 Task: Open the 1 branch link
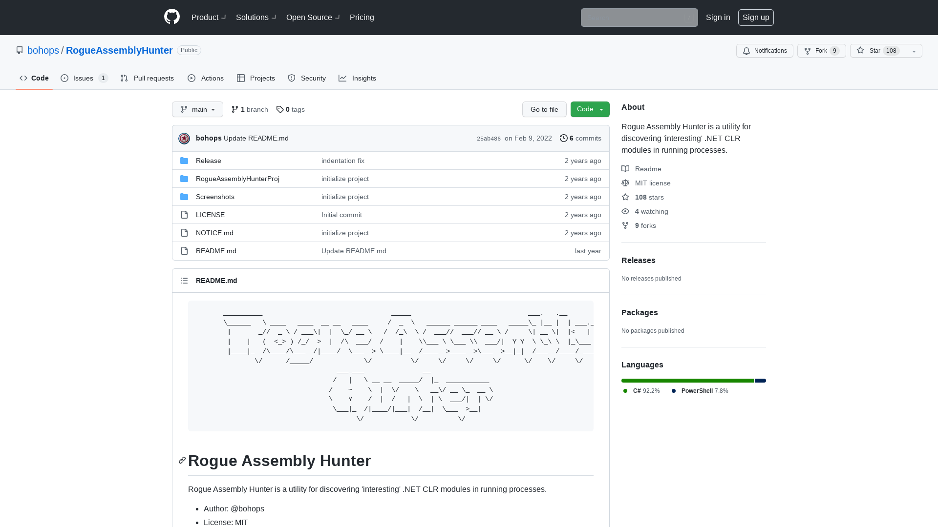pyautogui.click(x=250, y=109)
